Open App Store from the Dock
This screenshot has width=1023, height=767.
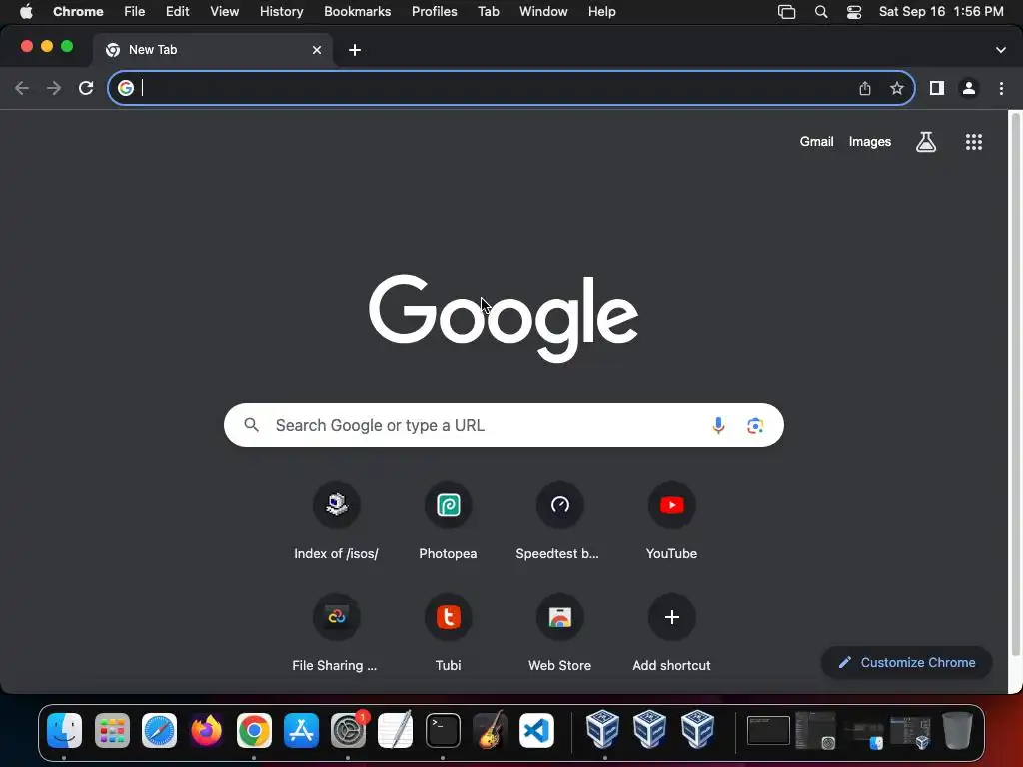[301, 730]
